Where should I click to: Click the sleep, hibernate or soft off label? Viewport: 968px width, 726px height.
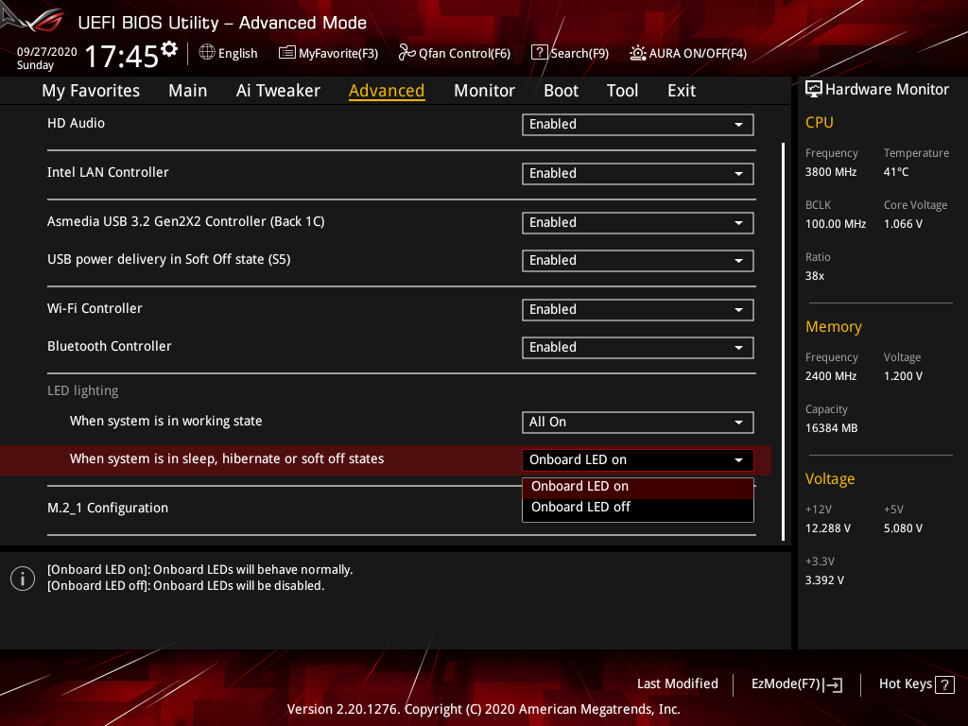(227, 458)
